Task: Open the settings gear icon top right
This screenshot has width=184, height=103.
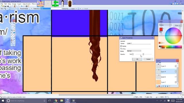Action: click(x=180, y=4)
